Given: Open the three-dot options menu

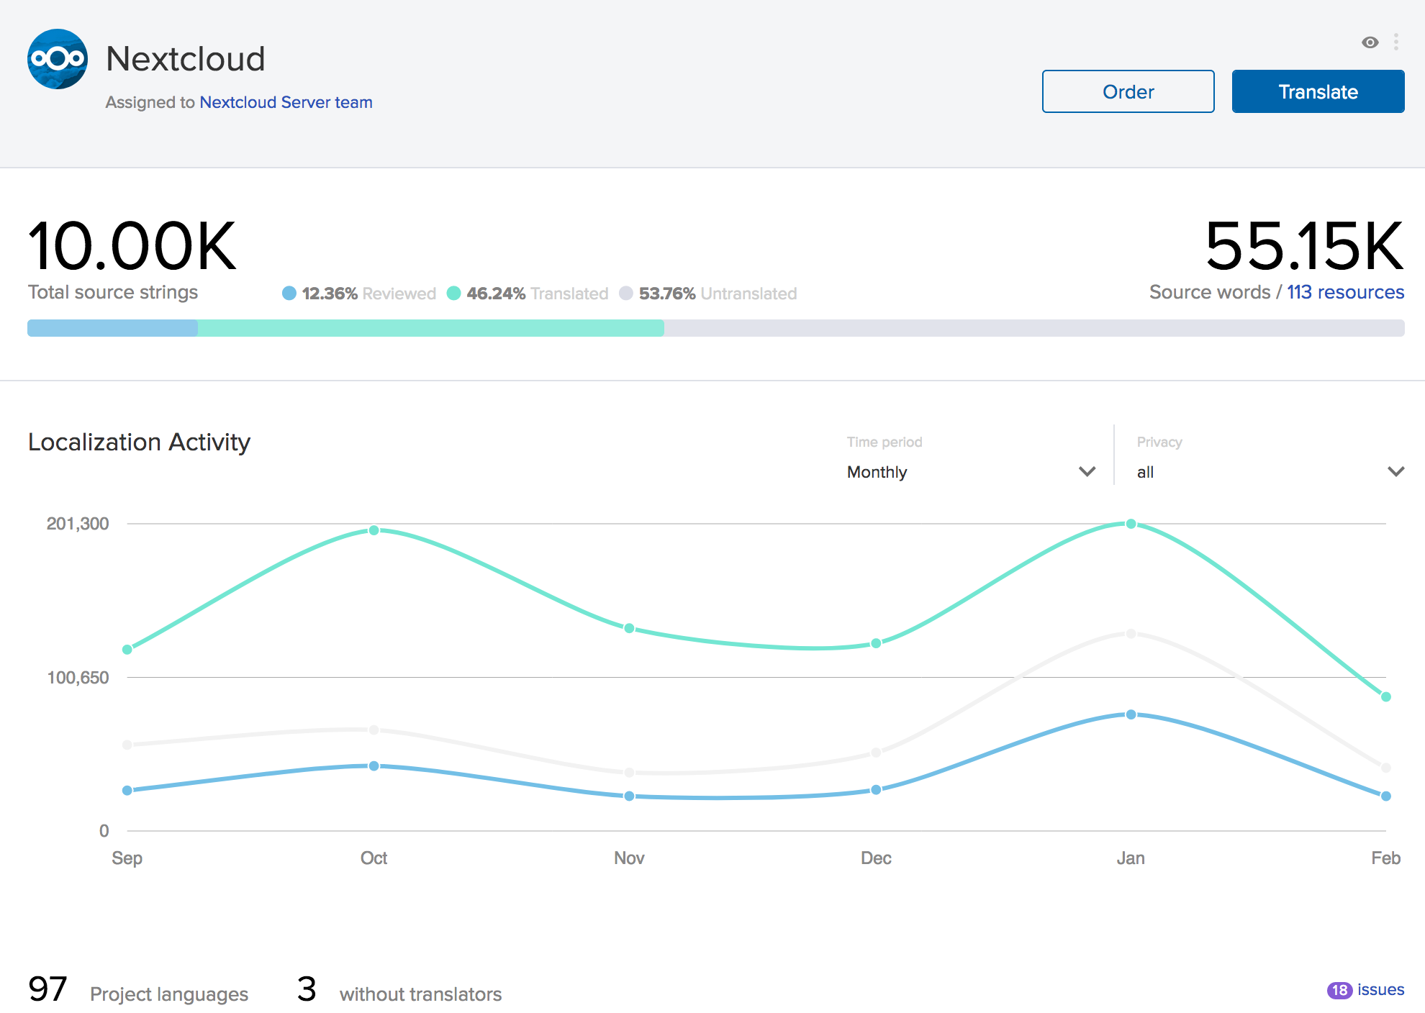Looking at the screenshot, I should (1395, 42).
